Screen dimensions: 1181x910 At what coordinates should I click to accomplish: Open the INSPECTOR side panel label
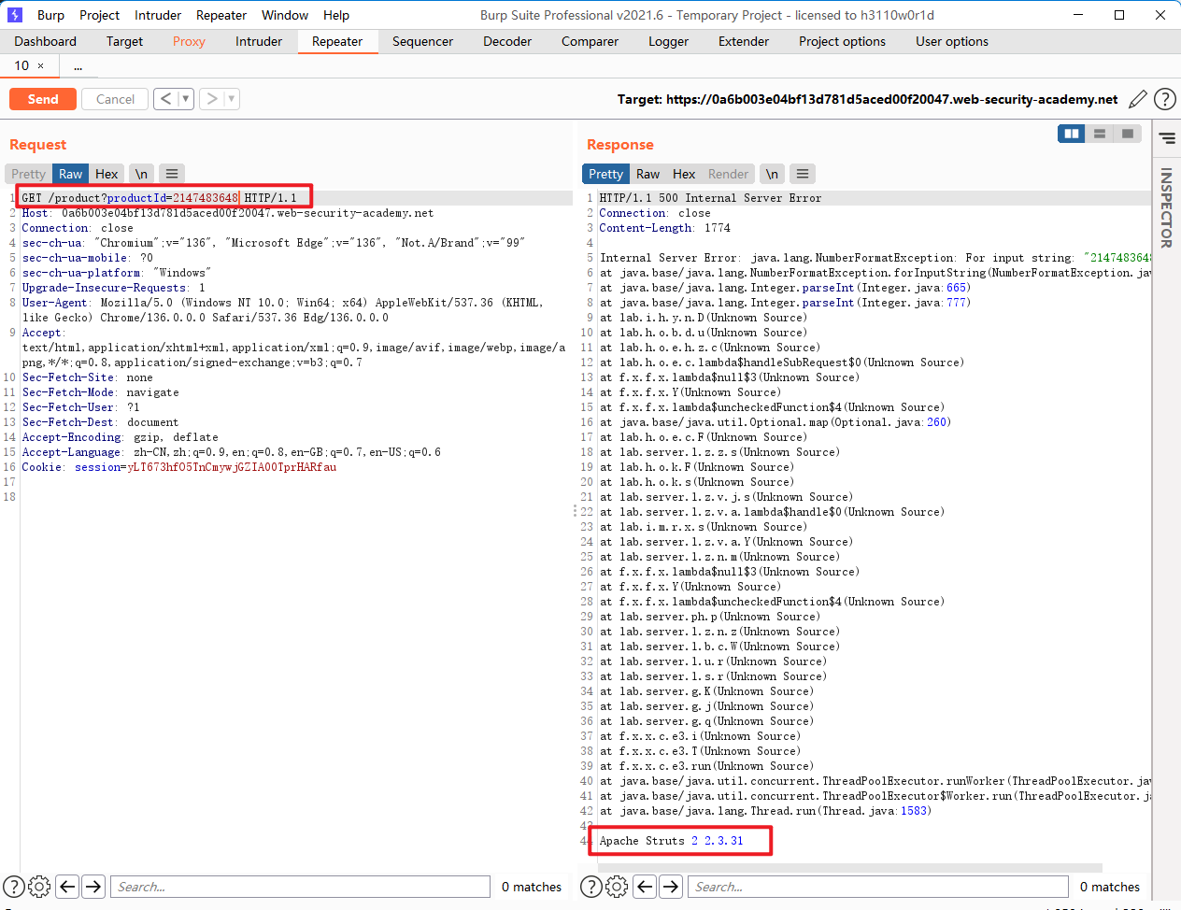click(1166, 207)
